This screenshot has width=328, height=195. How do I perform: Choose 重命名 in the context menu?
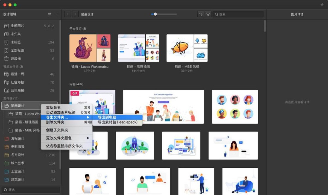[x=53, y=107]
